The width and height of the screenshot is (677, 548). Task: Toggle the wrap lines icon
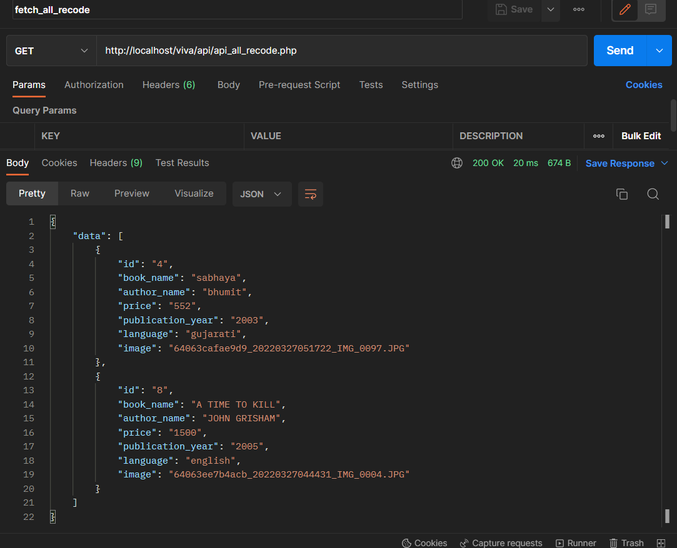coord(311,194)
